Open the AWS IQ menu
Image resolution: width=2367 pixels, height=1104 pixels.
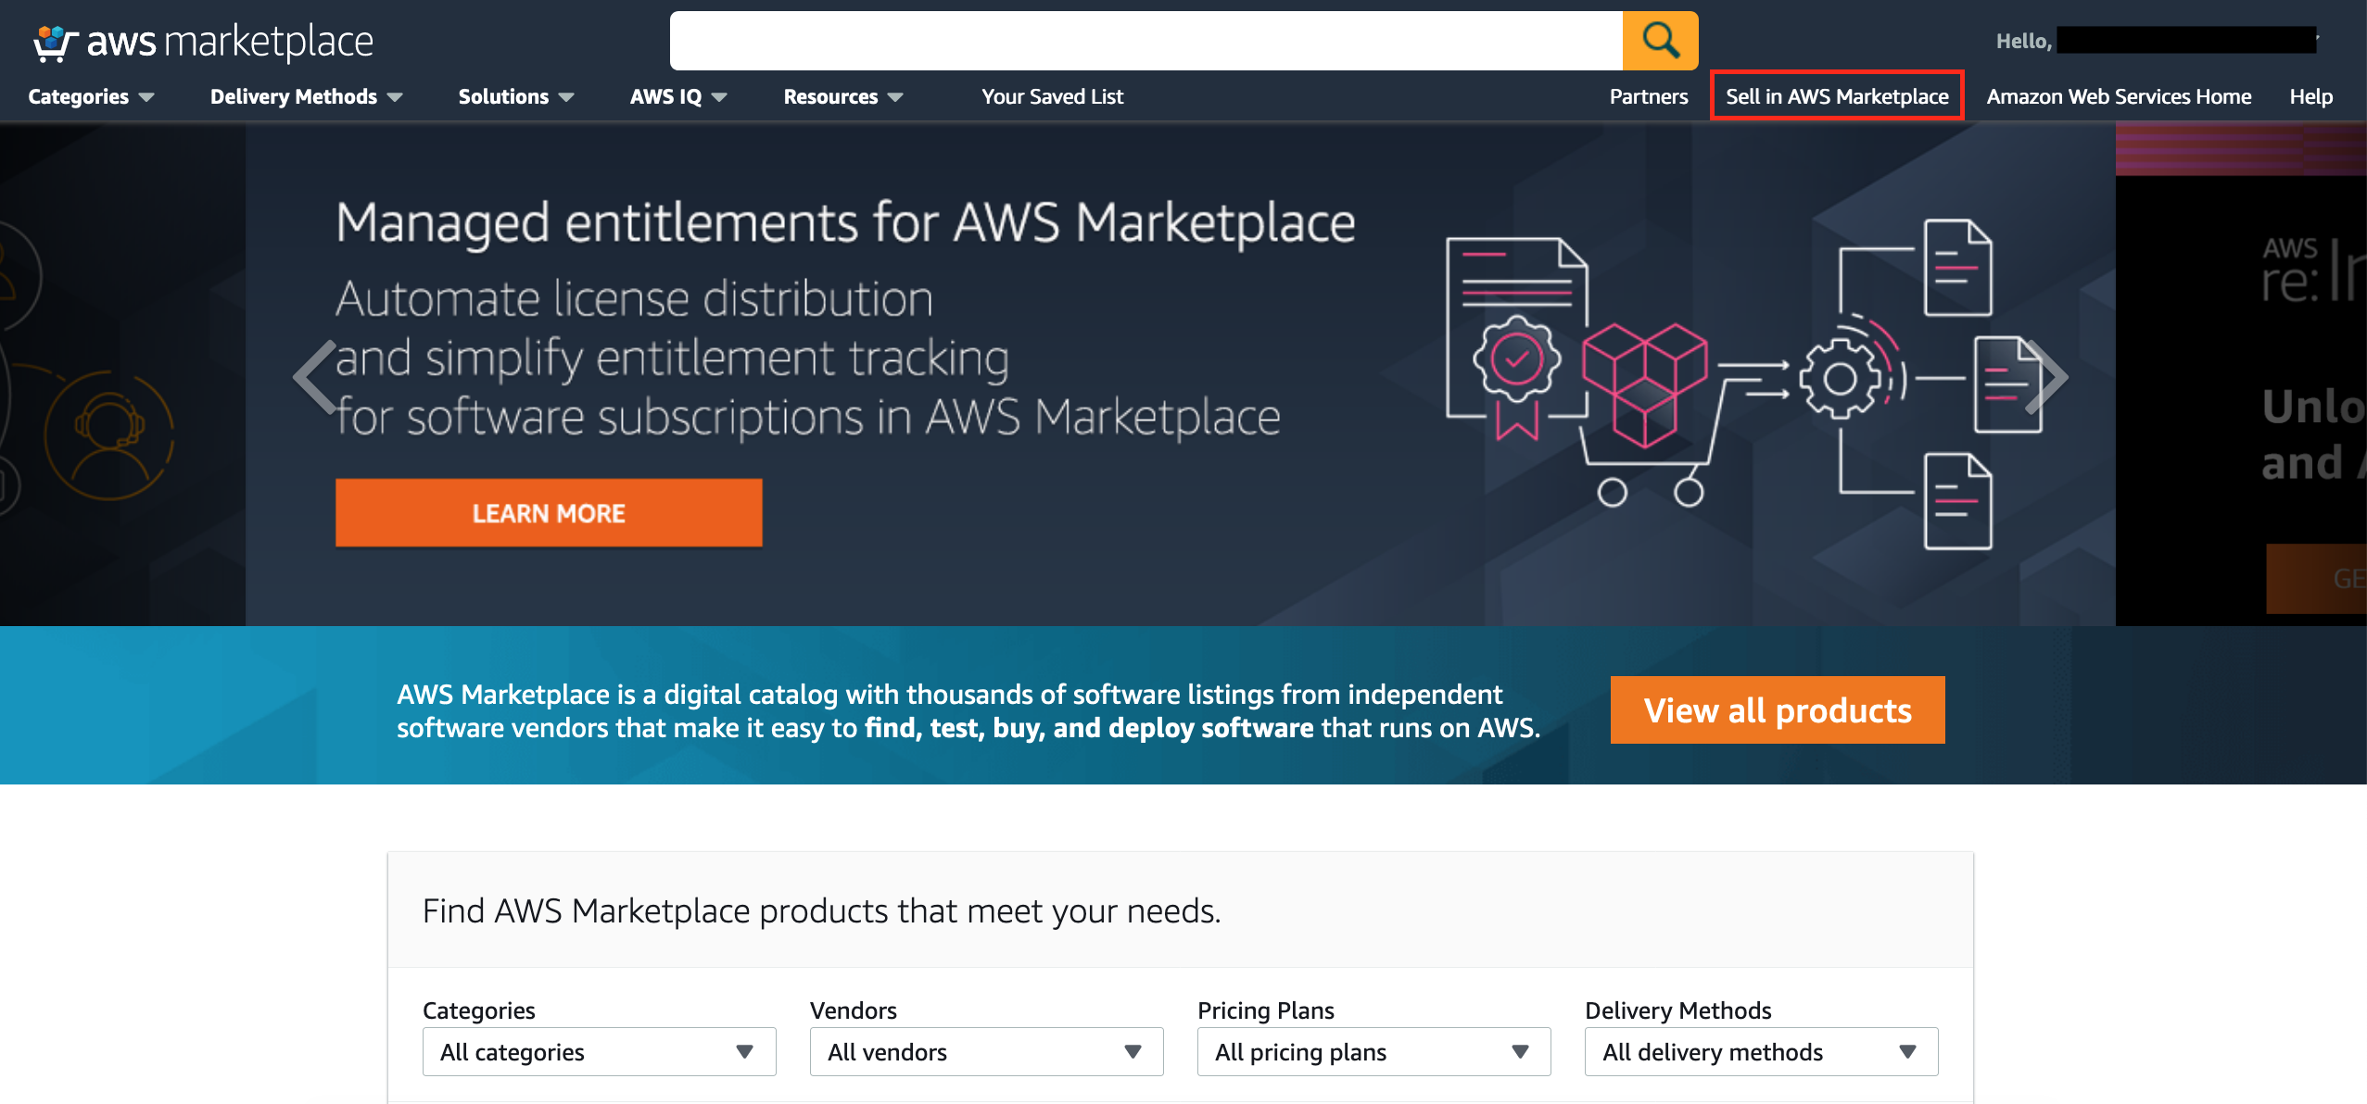click(677, 96)
